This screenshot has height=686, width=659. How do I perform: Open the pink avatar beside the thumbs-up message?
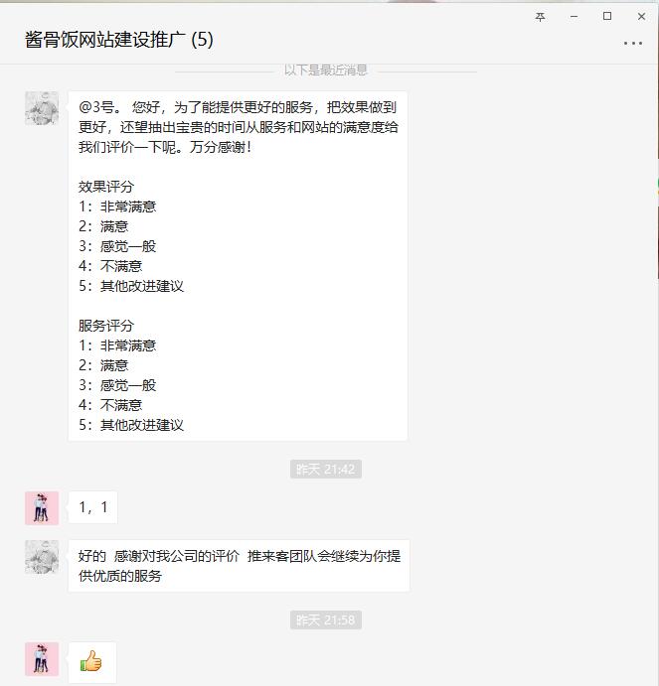(x=42, y=659)
